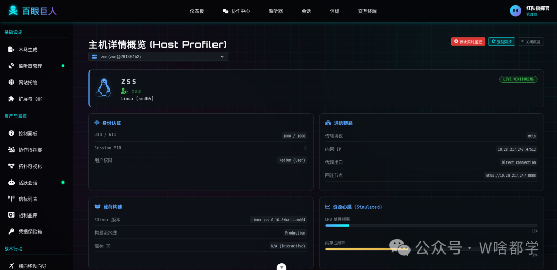
Task: Click the 停止实时监控 red button
Action: 468,42
